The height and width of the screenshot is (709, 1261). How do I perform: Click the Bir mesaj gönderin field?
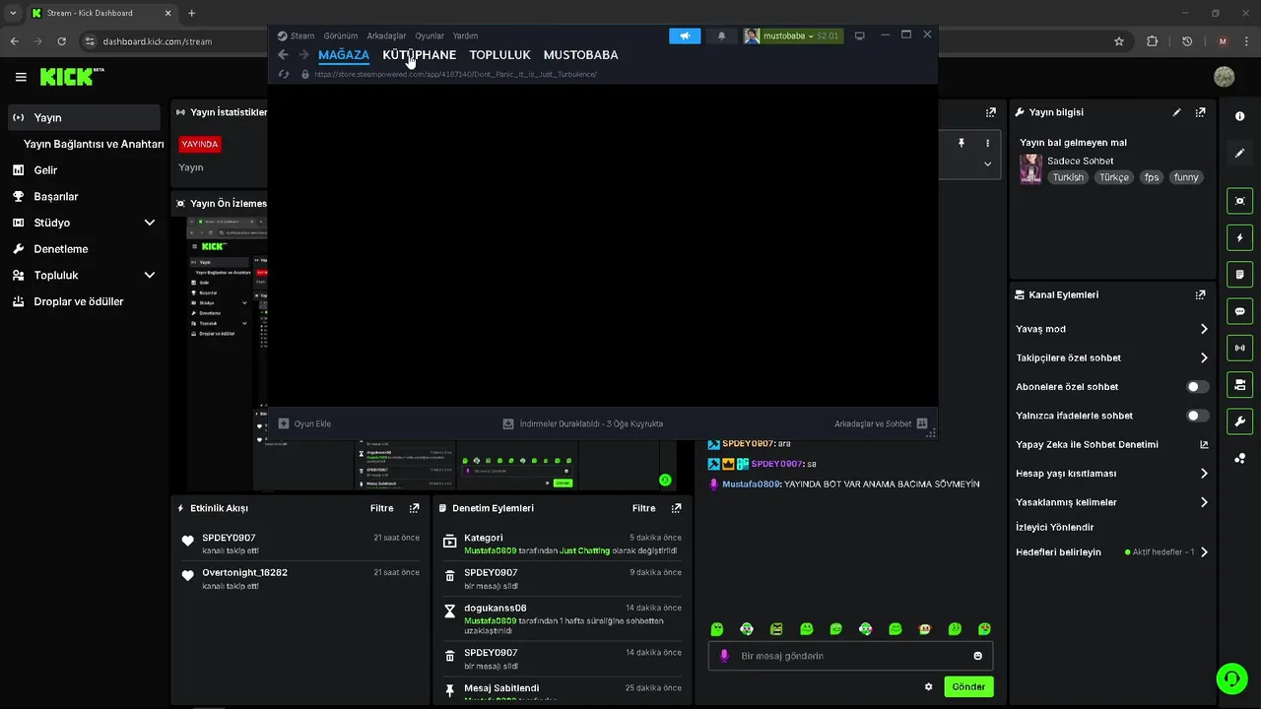tap(850, 656)
